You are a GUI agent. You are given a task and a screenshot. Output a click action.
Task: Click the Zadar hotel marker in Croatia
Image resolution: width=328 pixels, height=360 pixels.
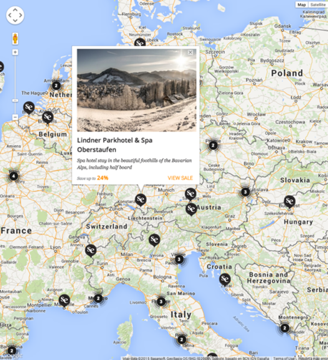click(x=225, y=279)
